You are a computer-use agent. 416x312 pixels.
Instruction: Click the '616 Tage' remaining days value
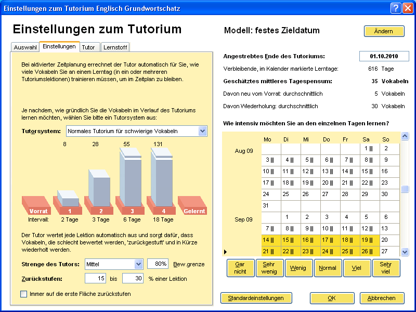(x=381, y=69)
